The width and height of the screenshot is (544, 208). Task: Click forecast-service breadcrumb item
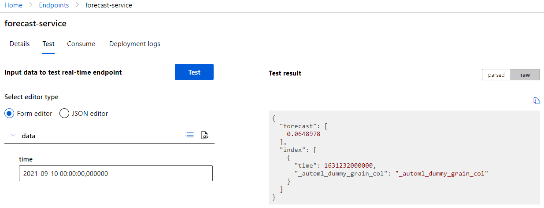click(x=109, y=5)
